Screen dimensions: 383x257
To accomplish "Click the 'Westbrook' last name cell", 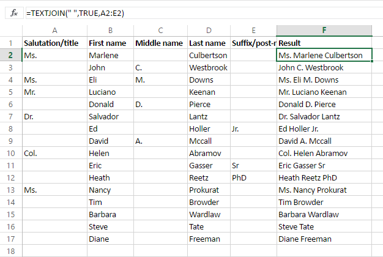I will 209,67.
